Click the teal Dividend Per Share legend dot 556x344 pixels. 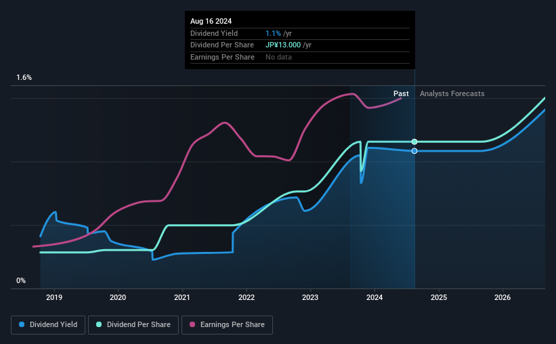[99, 324]
